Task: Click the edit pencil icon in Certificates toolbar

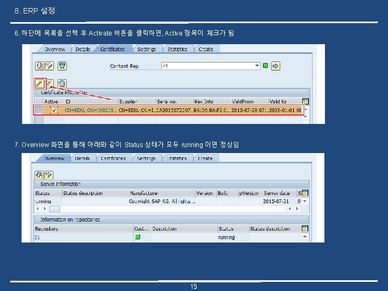Action: point(49,66)
